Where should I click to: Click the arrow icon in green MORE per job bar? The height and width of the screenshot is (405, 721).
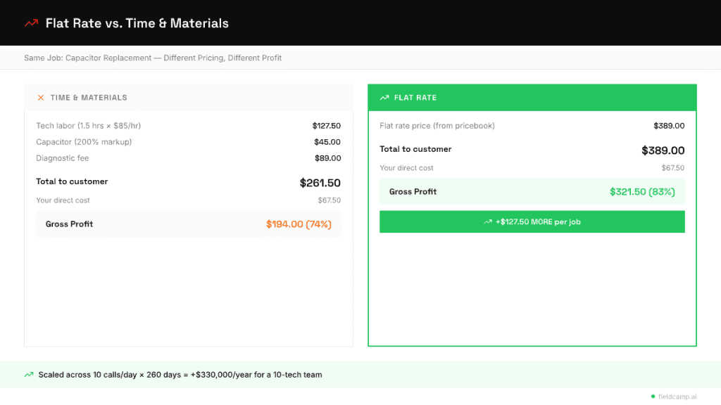click(x=488, y=221)
